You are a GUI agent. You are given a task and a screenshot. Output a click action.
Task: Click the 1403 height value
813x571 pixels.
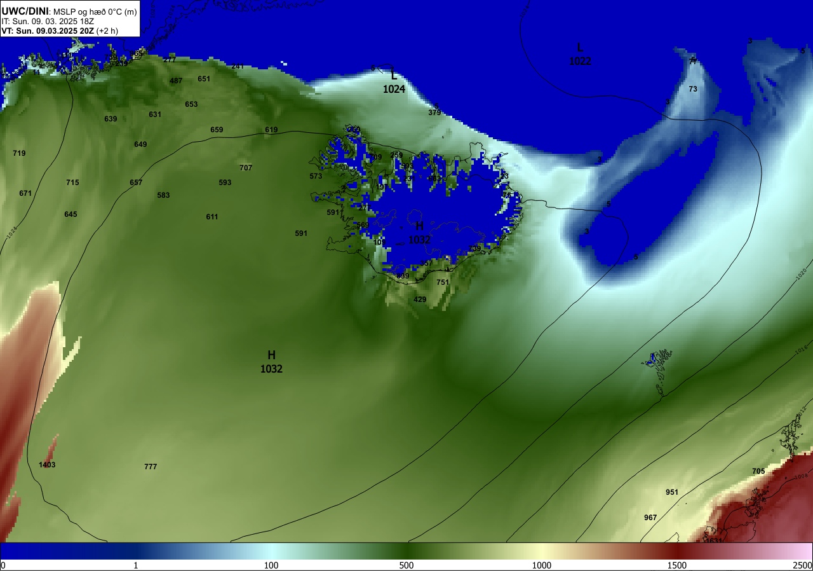[x=47, y=465]
